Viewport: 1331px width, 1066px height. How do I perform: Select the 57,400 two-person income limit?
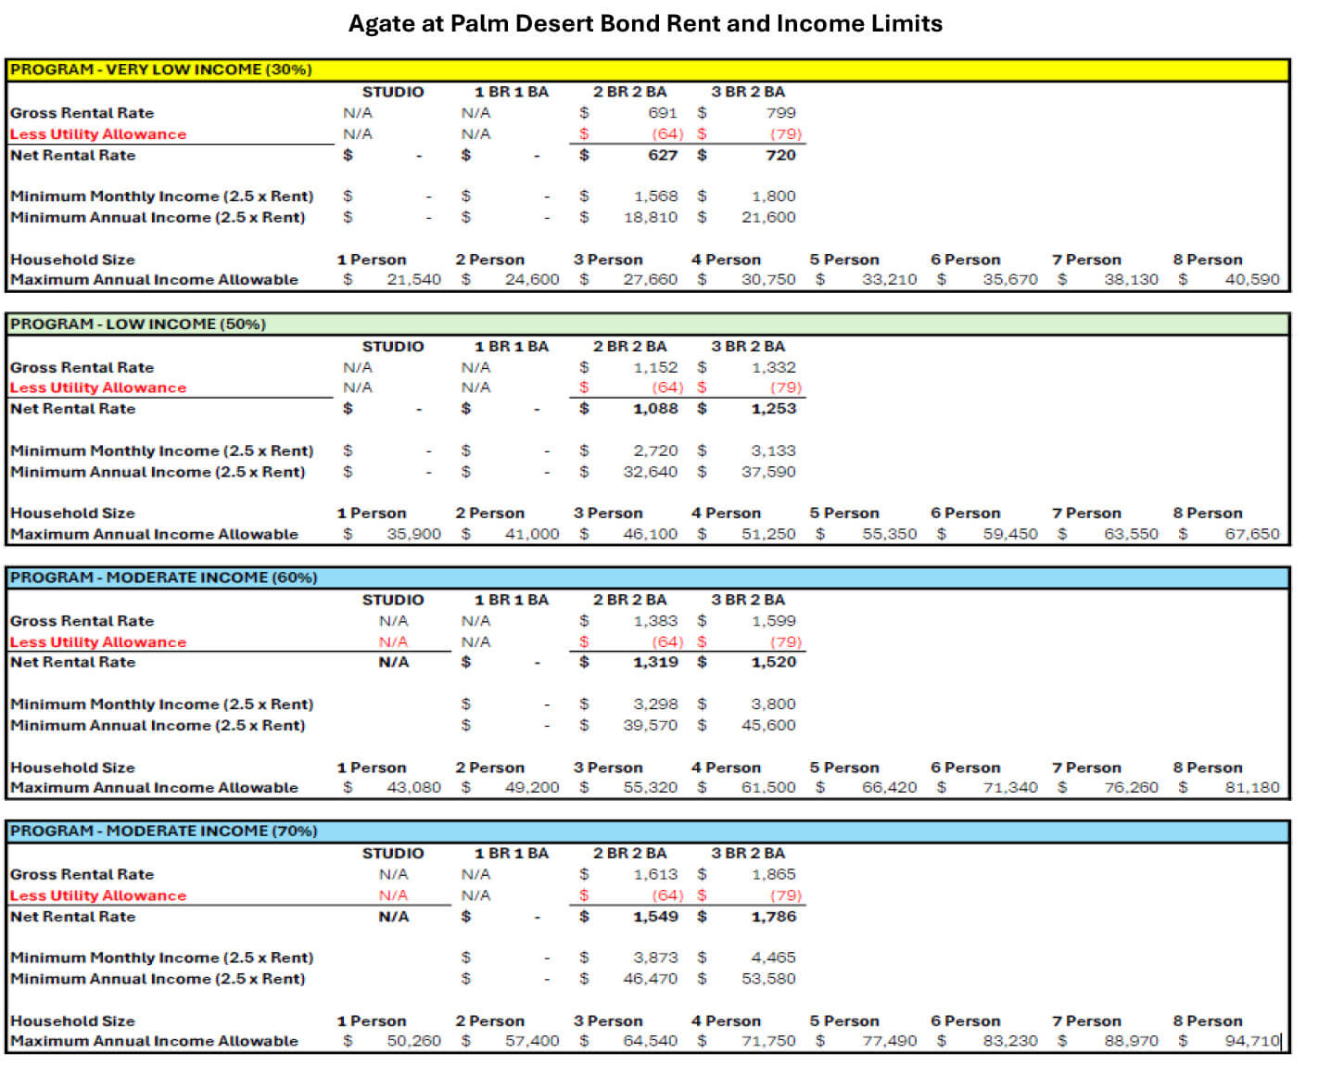click(532, 1042)
